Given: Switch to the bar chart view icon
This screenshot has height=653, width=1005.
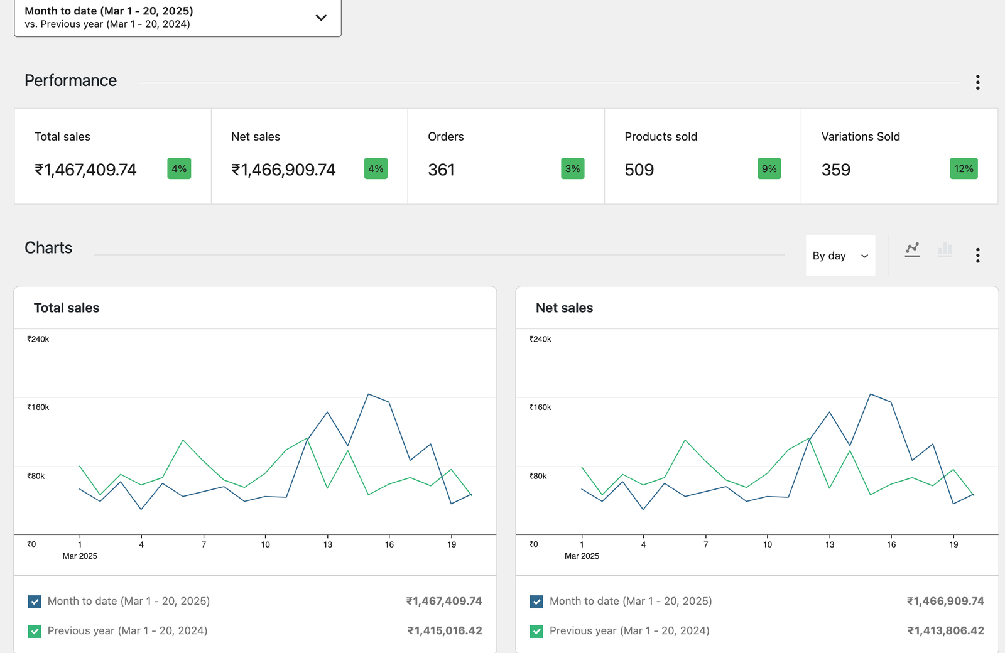Looking at the screenshot, I should coord(945,249).
